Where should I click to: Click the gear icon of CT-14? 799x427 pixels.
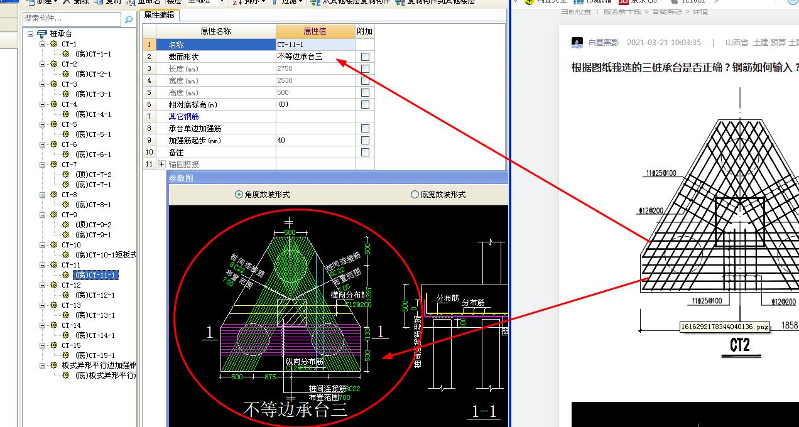pos(53,325)
